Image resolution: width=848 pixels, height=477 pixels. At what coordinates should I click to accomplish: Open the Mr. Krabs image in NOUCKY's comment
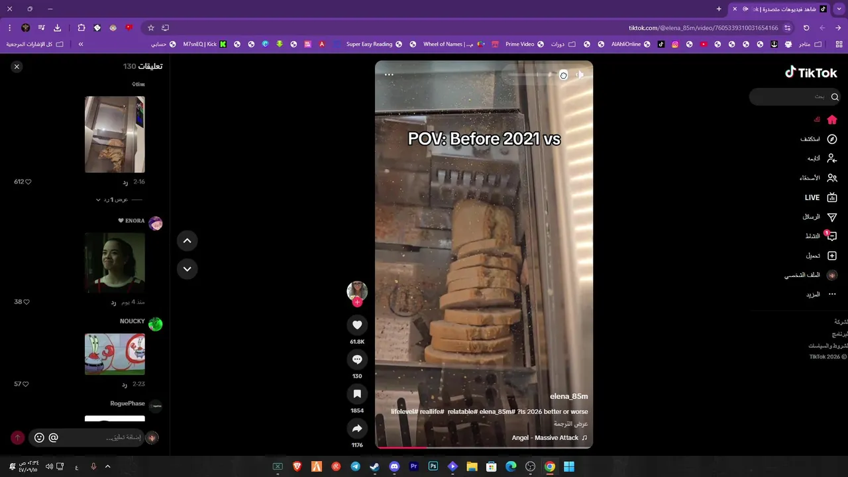(115, 354)
